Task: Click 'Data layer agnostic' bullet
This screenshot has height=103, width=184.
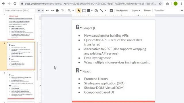Action: (97, 58)
